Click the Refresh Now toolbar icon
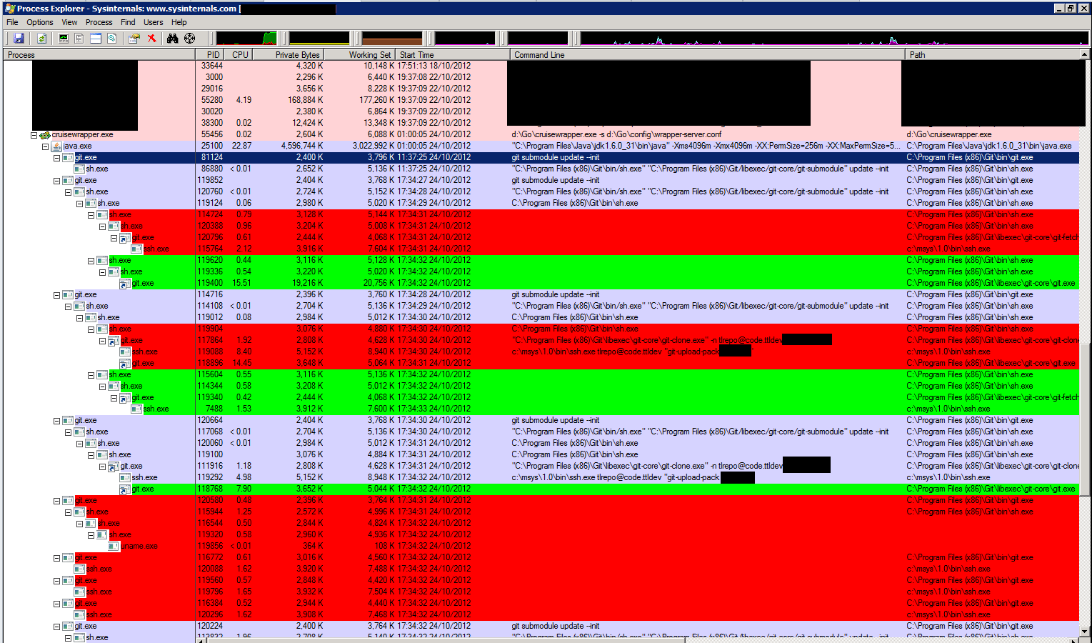The width and height of the screenshot is (1092, 643). pyautogui.click(x=41, y=38)
